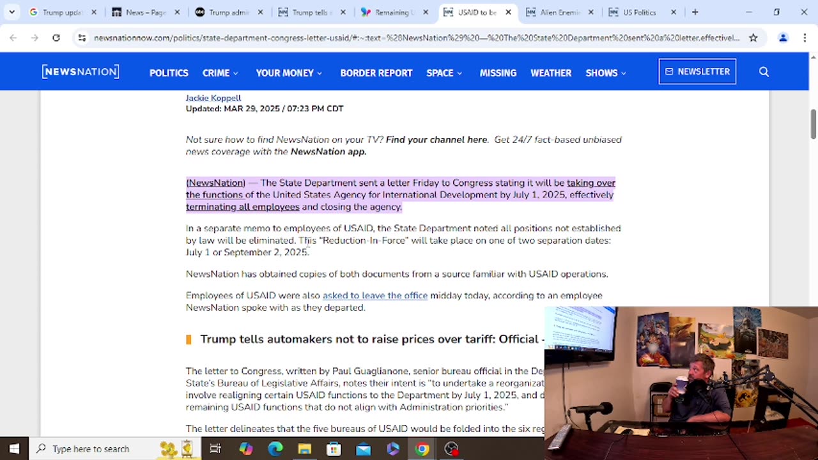Open the Windows Start menu
The image size is (818, 460).
click(14, 448)
